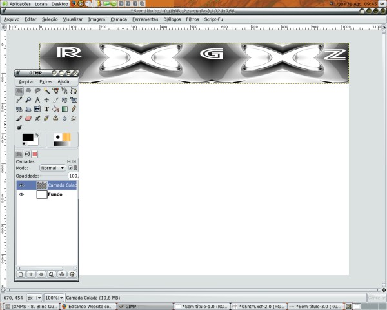Duplicate the selected layer
387x310 pixels.
coord(52,274)
